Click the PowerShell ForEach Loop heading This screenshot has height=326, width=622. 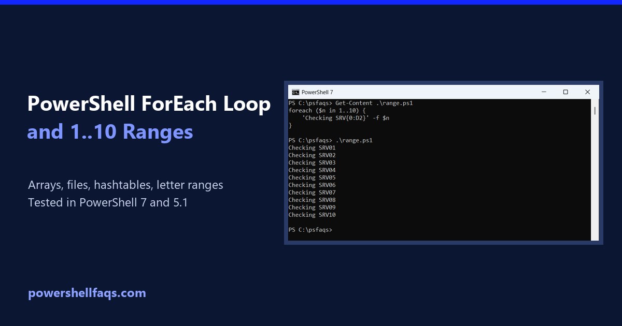pos(149,105)
